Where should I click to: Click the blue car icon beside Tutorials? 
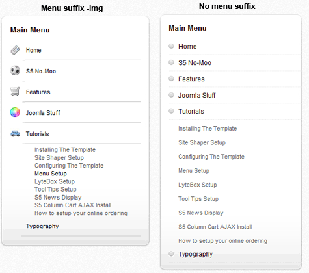tap(15, 133)
